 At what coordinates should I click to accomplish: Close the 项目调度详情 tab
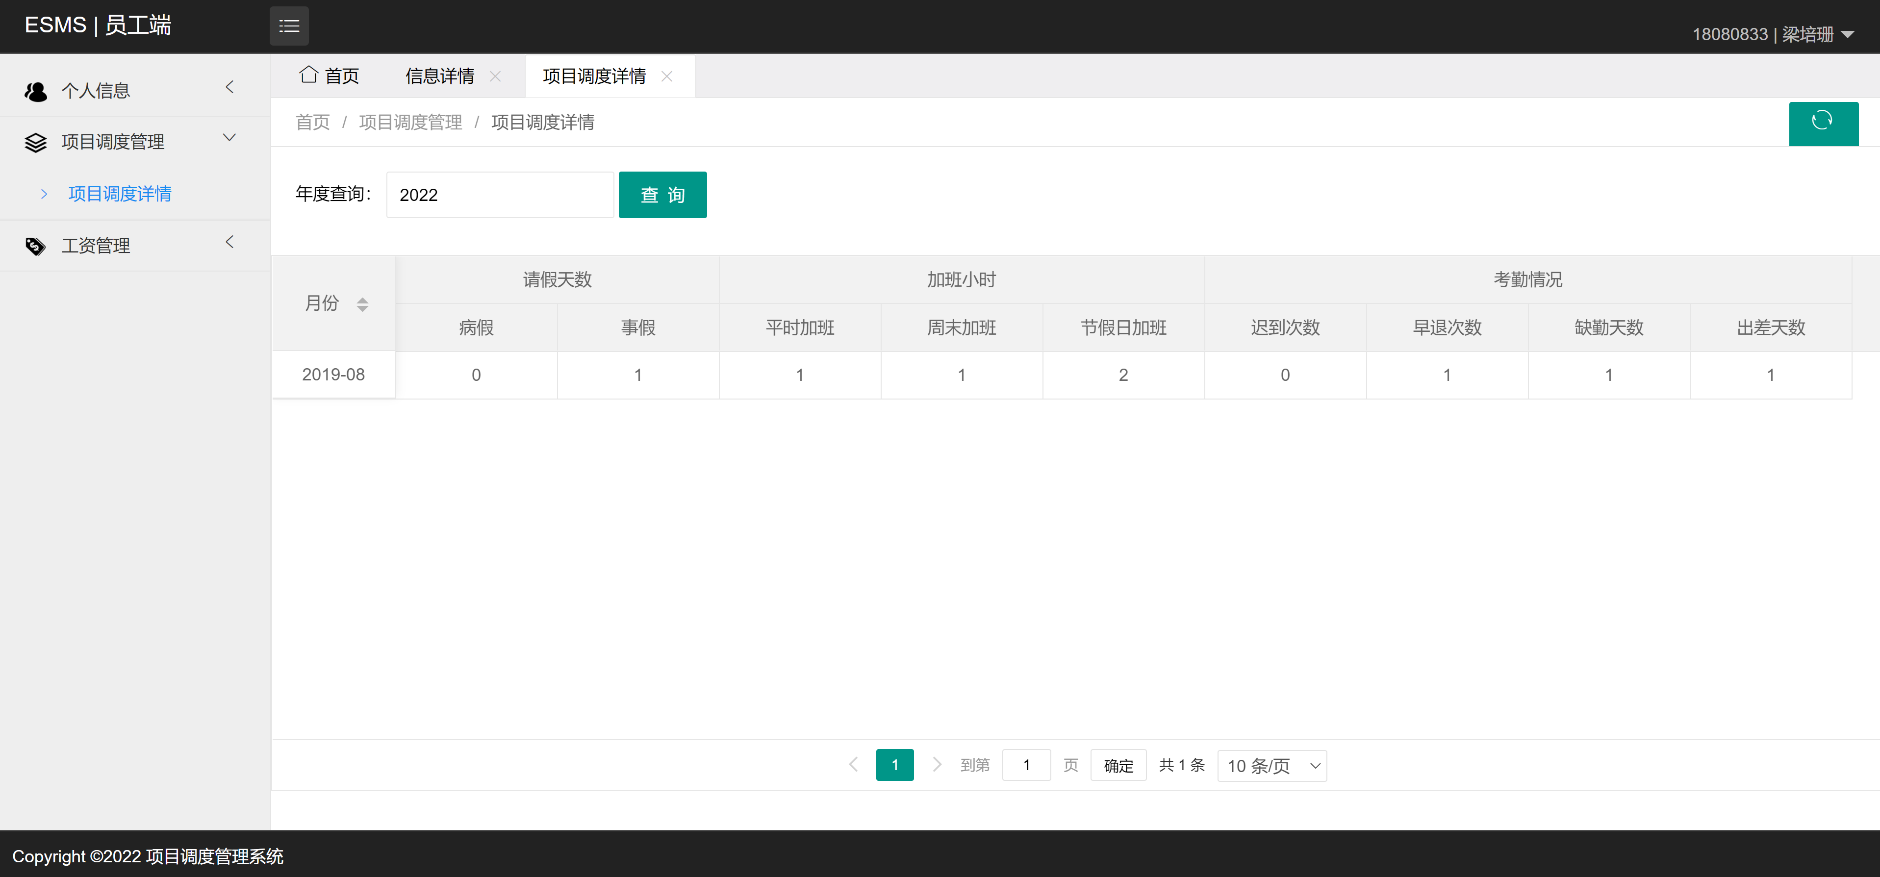(x=666, y=76)
